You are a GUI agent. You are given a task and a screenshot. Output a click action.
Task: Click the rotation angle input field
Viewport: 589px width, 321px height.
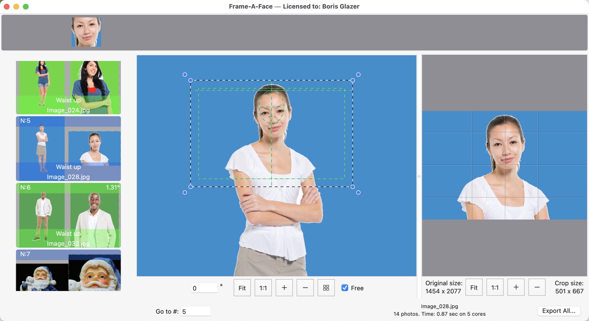click(204, 288)
